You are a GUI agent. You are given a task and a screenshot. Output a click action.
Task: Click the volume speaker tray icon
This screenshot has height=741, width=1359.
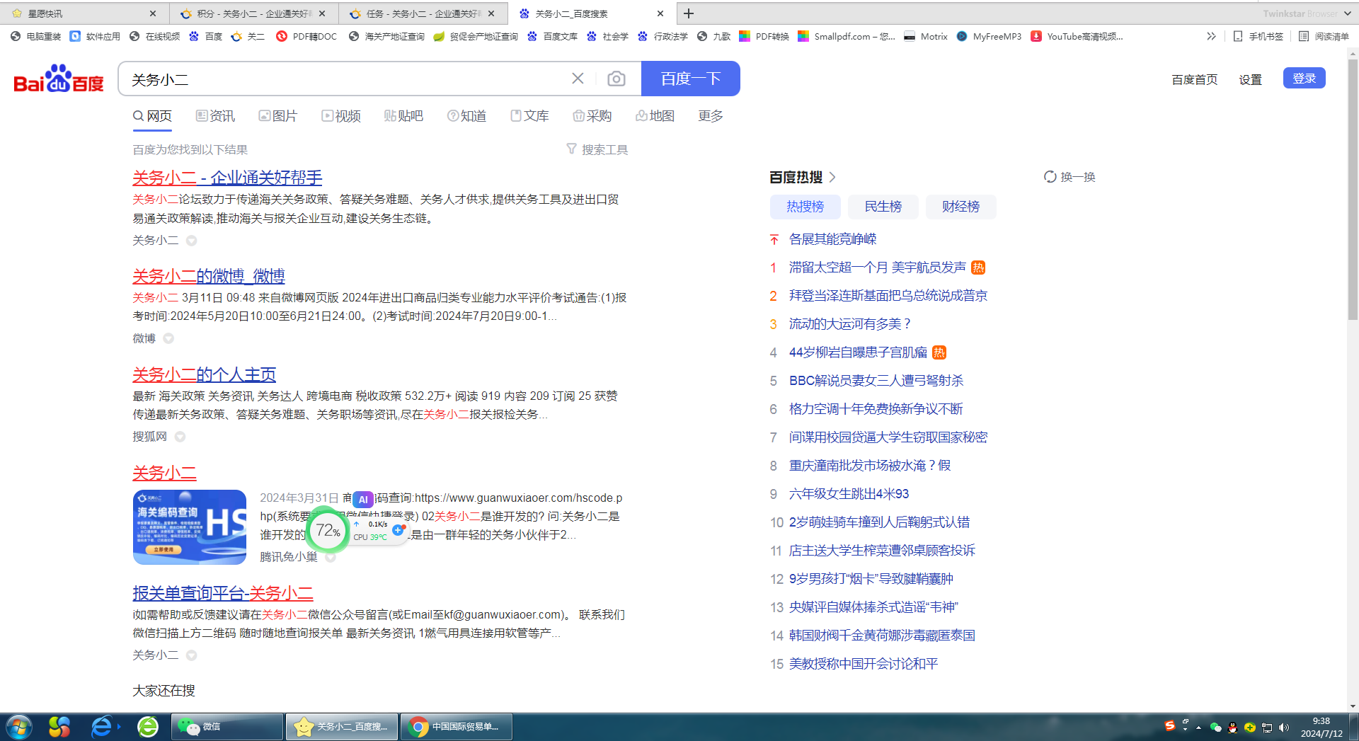1284,728
